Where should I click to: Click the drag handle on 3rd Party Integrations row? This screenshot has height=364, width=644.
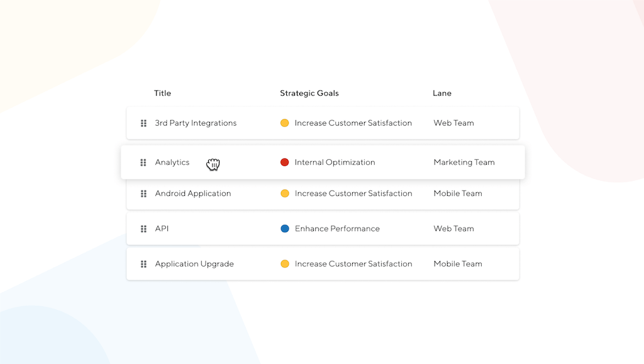[143, 123]
